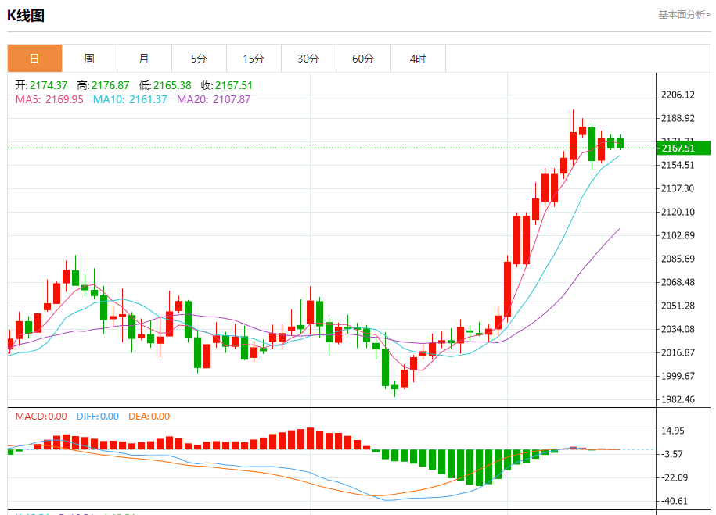Click the 2051.28 price axis label
The height and width of the screenshot is (515, 716).
pyautogui.click(x=678, y=306)
